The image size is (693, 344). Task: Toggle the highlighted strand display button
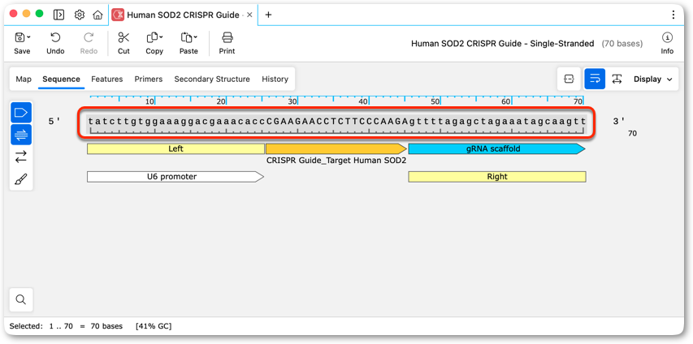21,135
